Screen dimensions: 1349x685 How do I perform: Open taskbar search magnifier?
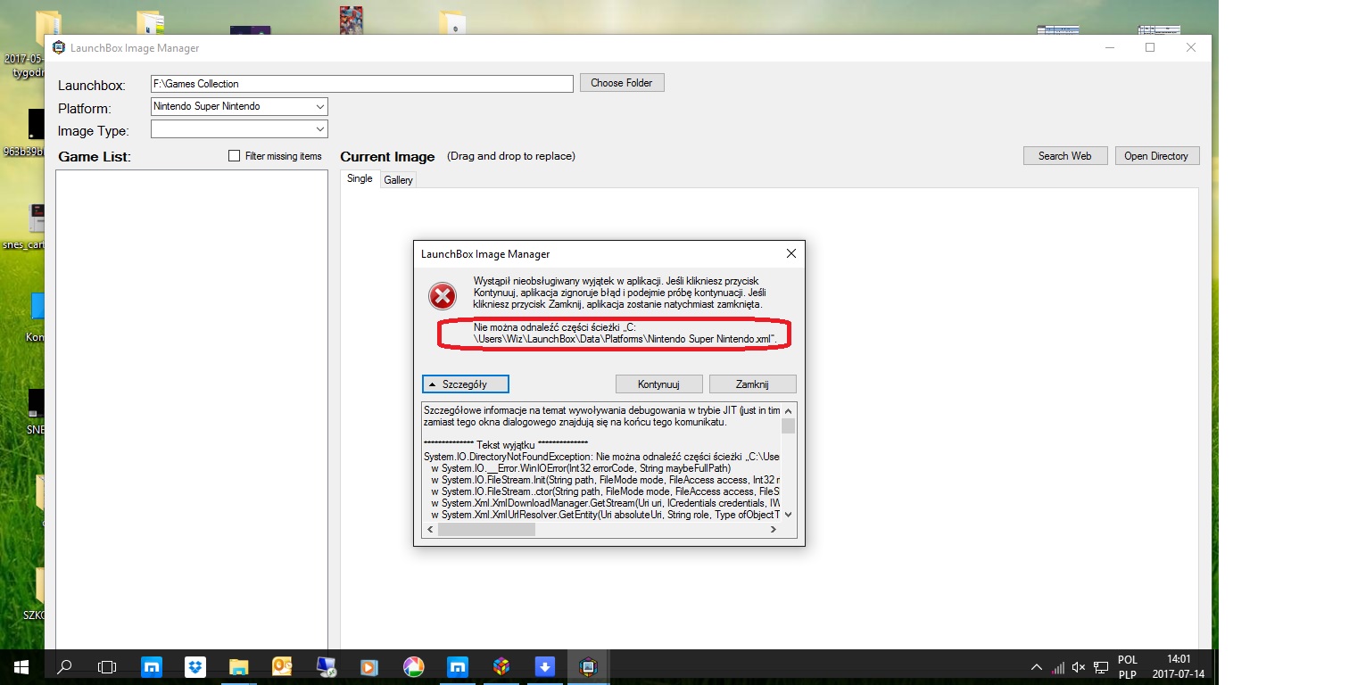coord(64,666)
